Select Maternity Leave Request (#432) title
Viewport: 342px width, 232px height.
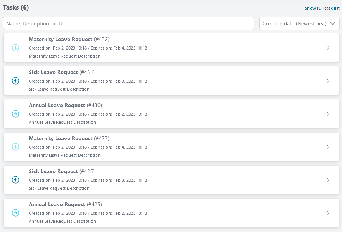[69, 39]
